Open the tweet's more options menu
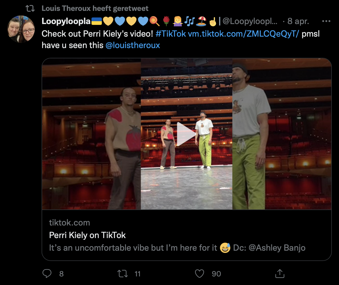339x285 pixels. [326, 21]
